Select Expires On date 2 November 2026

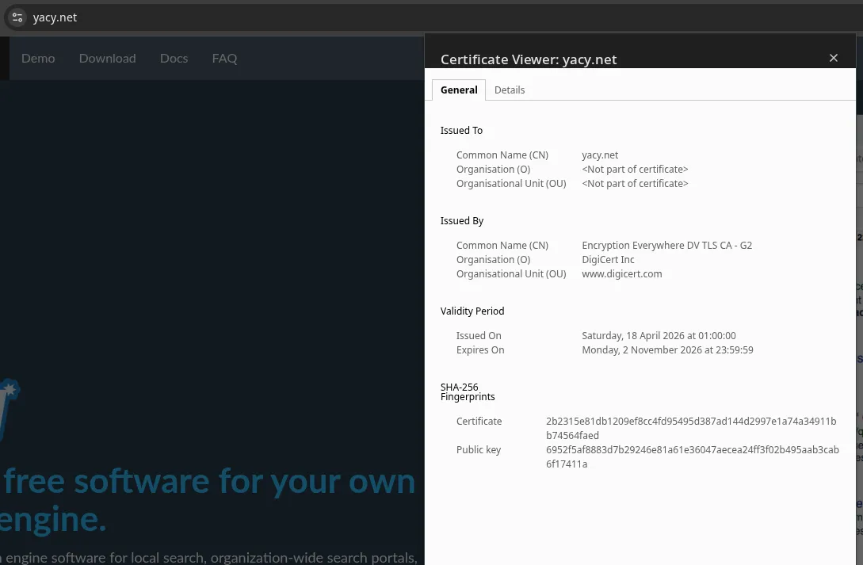(667, 350)
